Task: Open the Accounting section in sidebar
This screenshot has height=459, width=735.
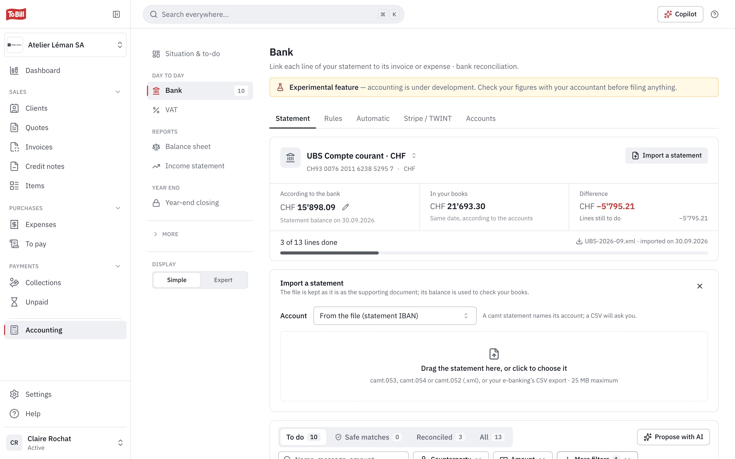Action: pyautogui.click(x=65, y=330)
